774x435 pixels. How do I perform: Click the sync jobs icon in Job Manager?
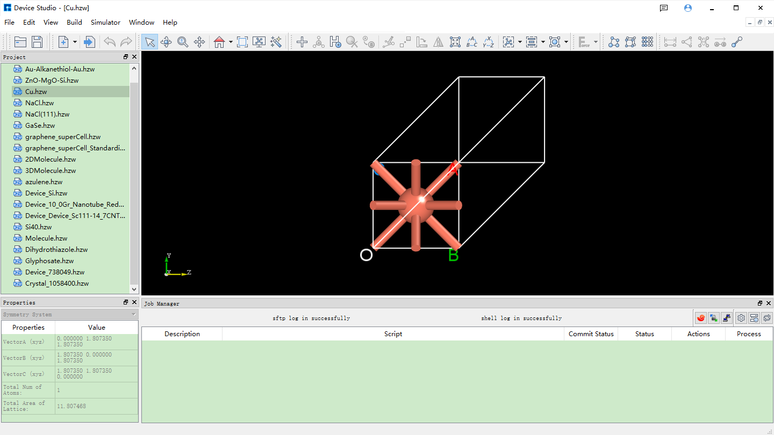click(767, 317)
